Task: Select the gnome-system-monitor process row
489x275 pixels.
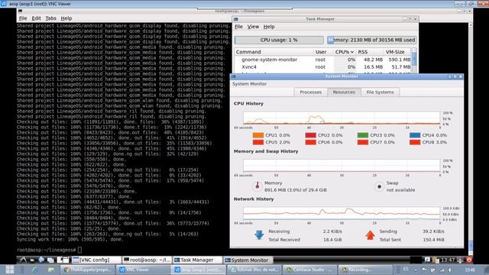Action: click(x=323, y=60)
